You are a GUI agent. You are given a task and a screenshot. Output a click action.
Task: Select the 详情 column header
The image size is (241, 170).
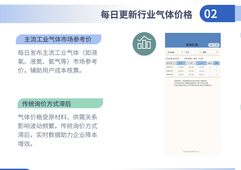[216, 63]
